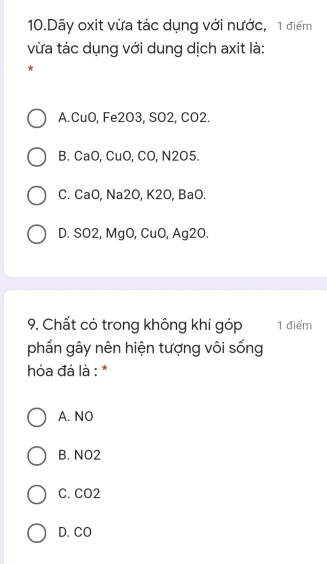Click the '1 điểm' label on question 10
The image size is (327, 564).
tap(294, 26)
